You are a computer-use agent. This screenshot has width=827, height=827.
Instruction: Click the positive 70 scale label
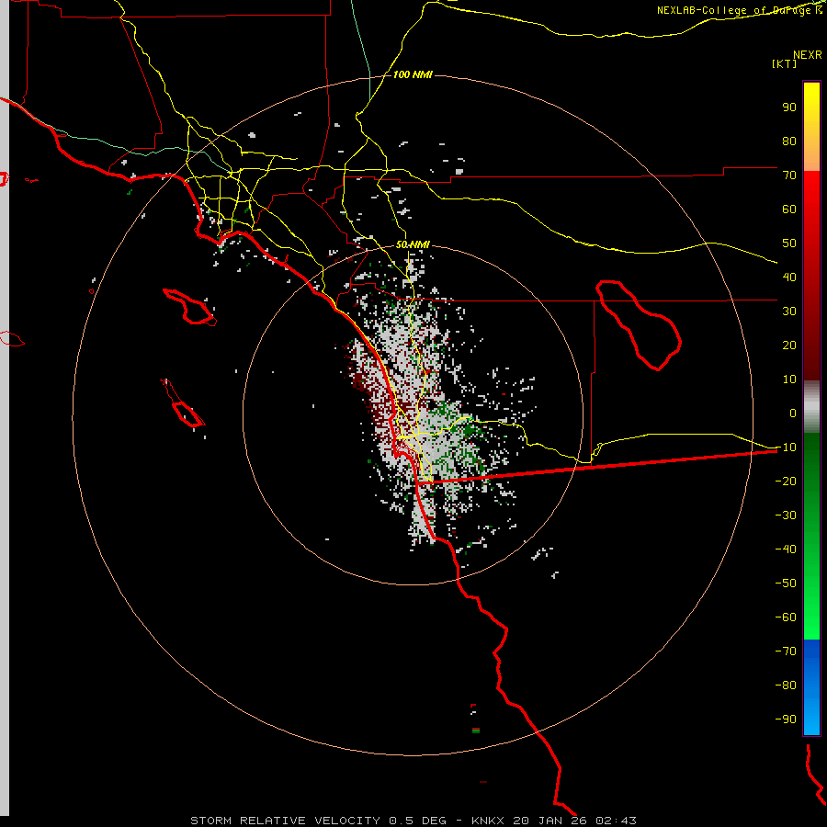click(789, 176)
